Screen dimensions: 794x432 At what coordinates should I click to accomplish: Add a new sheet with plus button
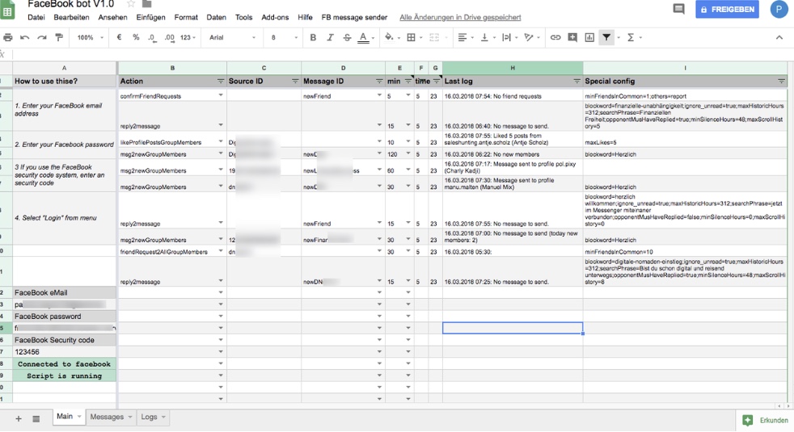tap(19, 418)
